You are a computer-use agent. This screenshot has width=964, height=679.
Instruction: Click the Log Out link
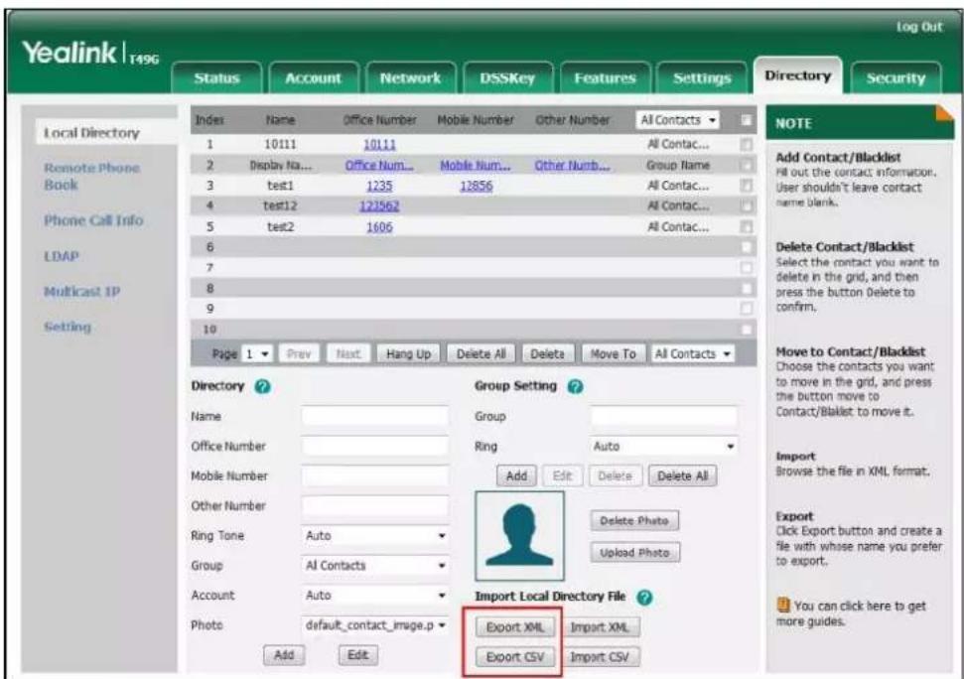pos(918,27)
